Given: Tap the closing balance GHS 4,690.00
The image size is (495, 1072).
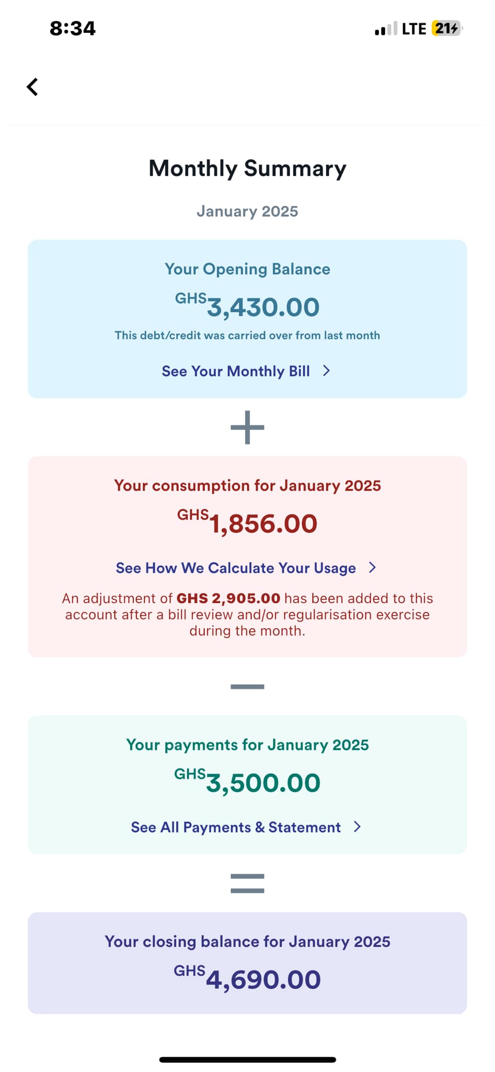Looking at the screenshot, I should (247, 979).
